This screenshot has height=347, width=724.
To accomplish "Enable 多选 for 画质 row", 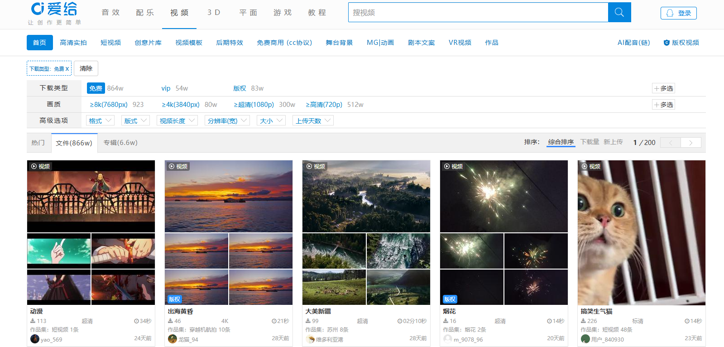I will point(663,105).
